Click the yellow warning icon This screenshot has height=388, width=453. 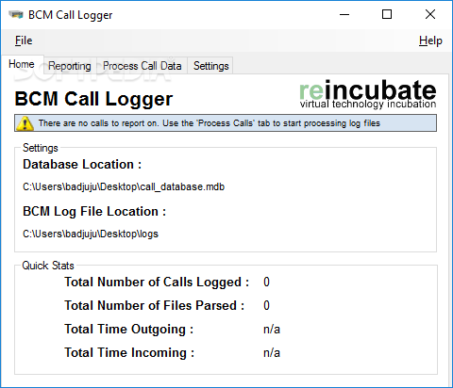click(x=25, y=123)
